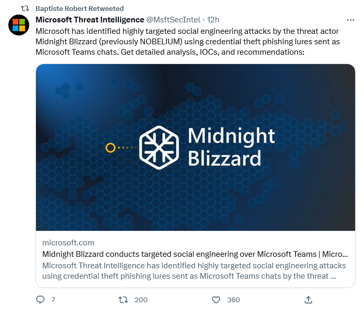
Task: Open Baptiste Robert Retweeted link
Action: [x=79, y=8]
